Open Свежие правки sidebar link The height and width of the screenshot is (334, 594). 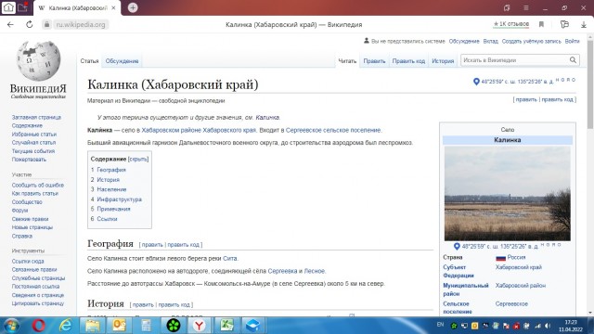point(30,219)
